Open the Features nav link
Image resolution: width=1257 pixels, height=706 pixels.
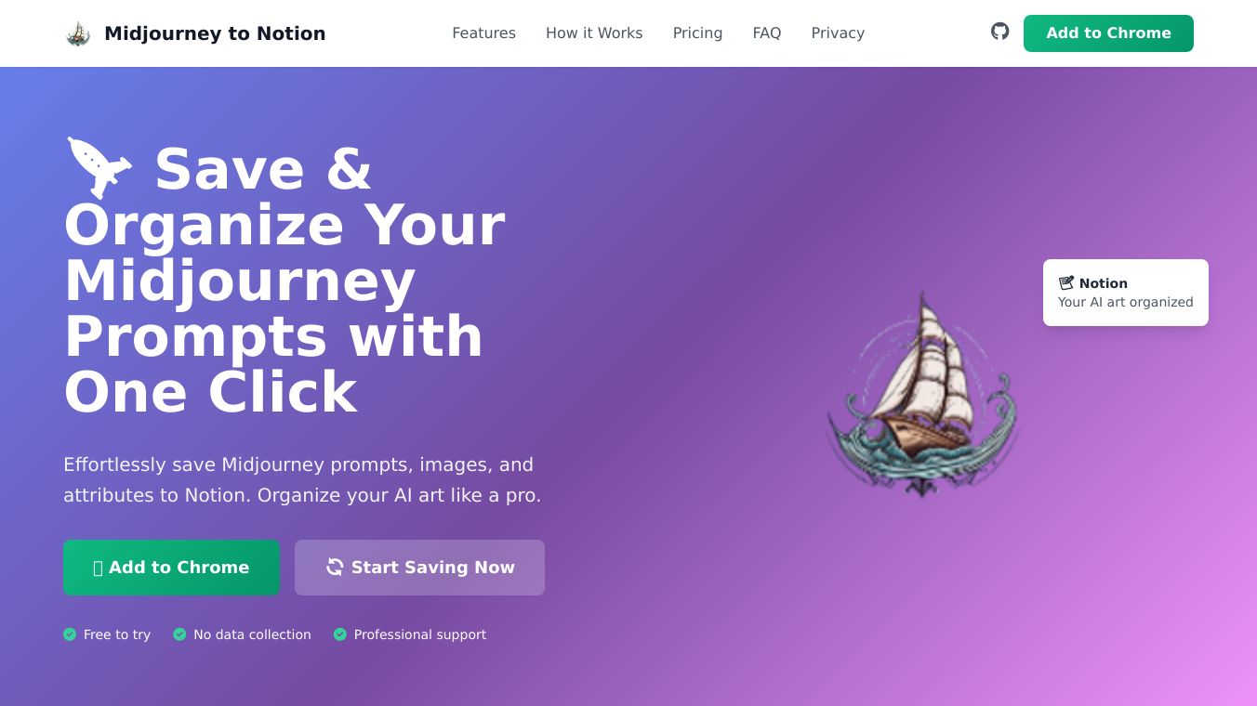pyautogui.click(x=483, y=33)
